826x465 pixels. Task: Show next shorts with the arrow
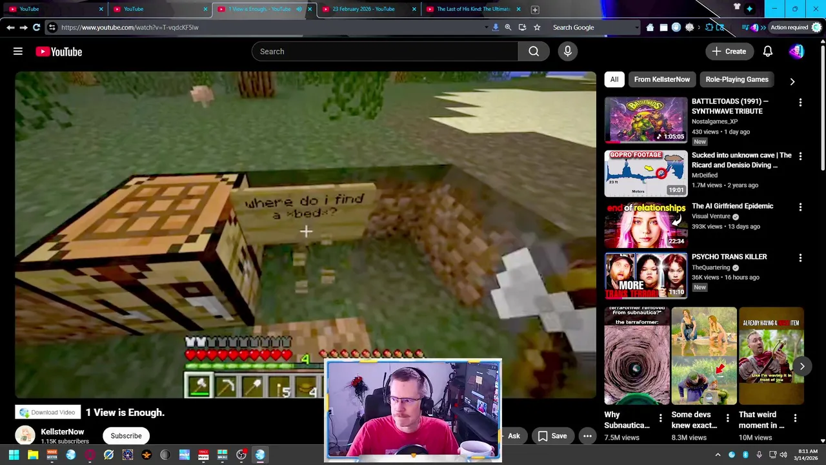[802, 366]
